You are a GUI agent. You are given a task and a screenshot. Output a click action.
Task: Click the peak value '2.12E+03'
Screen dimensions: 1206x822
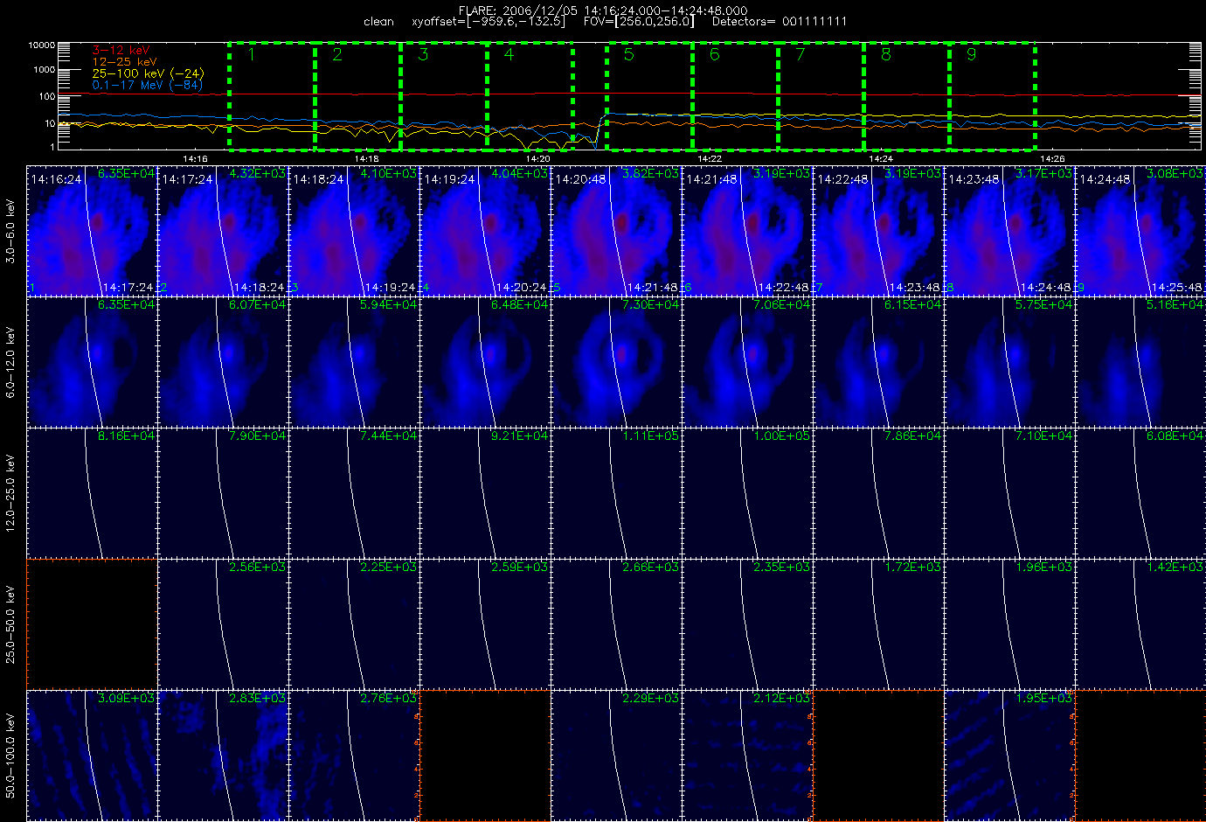click(781, 699)
